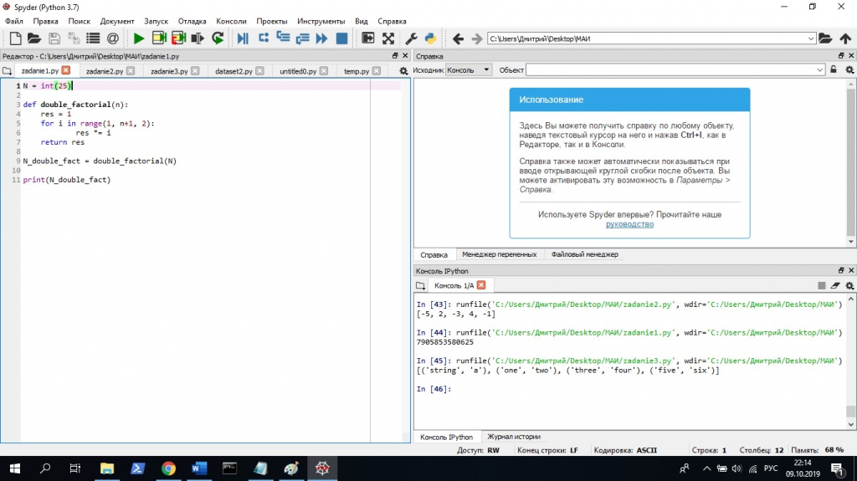Switch to Журнал истории tab
857x481 pixels.
click(x=514, y=437)
